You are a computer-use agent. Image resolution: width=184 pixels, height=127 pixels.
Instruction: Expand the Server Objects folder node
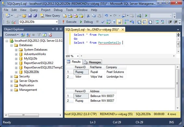pos(11,81)
